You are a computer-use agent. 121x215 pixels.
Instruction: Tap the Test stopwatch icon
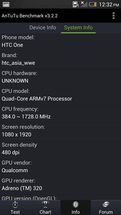tap(15, 205)
